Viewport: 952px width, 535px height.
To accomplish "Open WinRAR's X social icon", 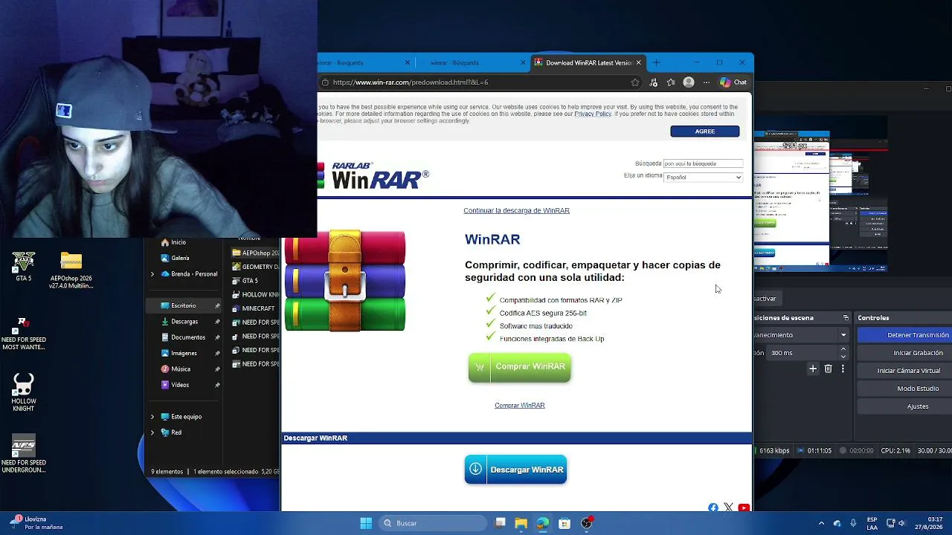I will 728,508.
